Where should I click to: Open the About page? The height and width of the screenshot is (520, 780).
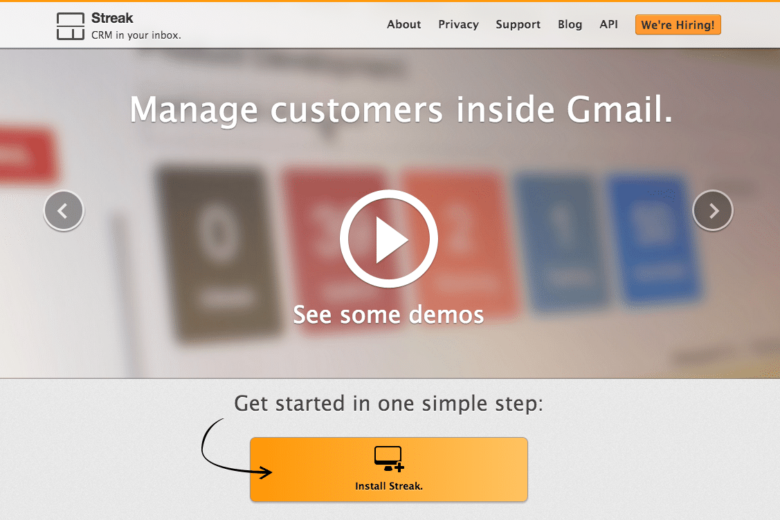click(404, 24)
